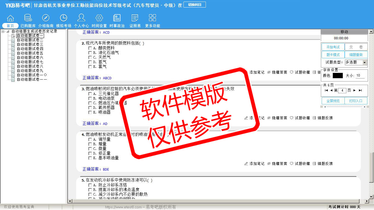Open 模拟考场 clock icon

coord(64,18)
